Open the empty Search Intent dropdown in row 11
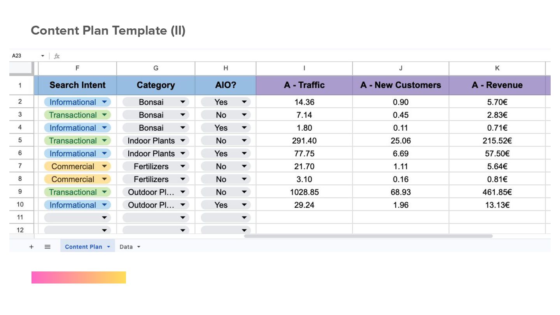Screen dimensions: 560x315 click(x=104, y=218)
